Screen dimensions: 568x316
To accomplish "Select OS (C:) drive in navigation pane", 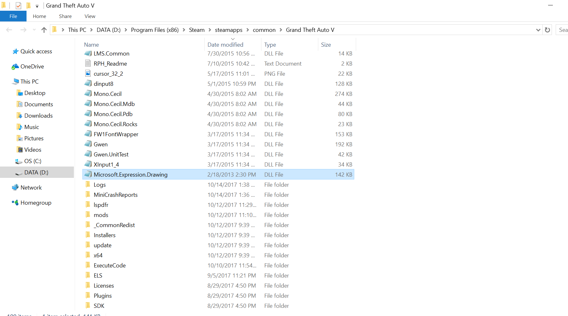I will (33, 161).
